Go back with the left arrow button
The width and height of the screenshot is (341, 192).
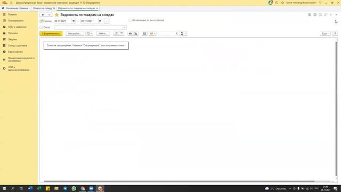[43, 15]
